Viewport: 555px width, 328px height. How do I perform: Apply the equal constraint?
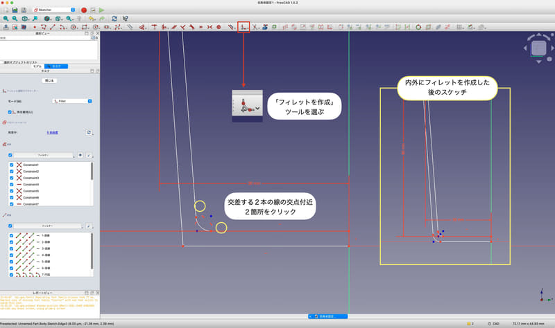(x=200, y=27)
